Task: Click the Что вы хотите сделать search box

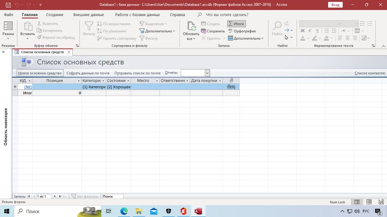Action: pos(227,15)
